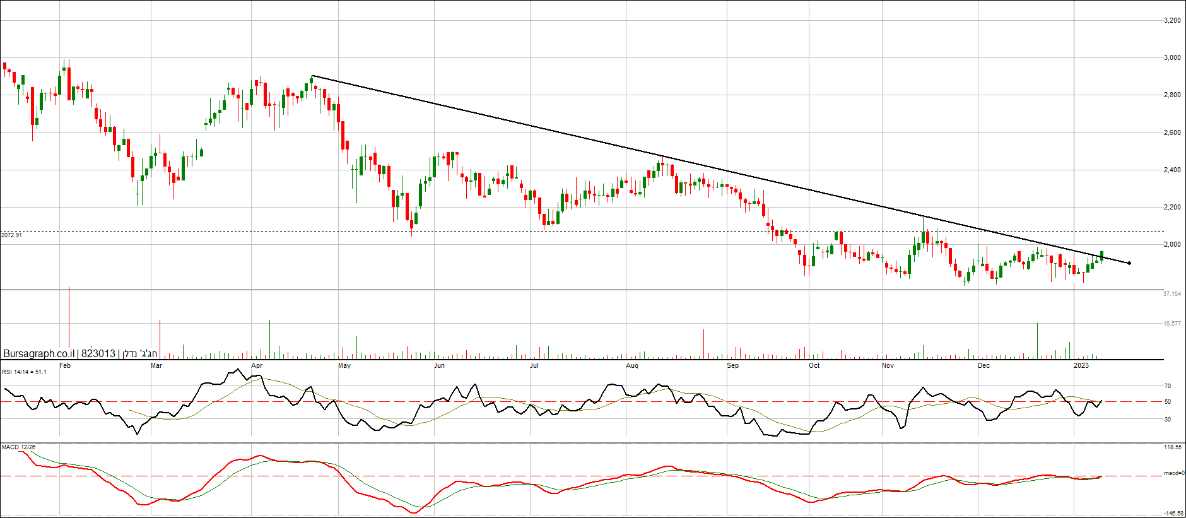Viewport: 1186px width, 518px height.
Task: Click the macd=0 label on right axis
Action: (x=1173, y=473)
